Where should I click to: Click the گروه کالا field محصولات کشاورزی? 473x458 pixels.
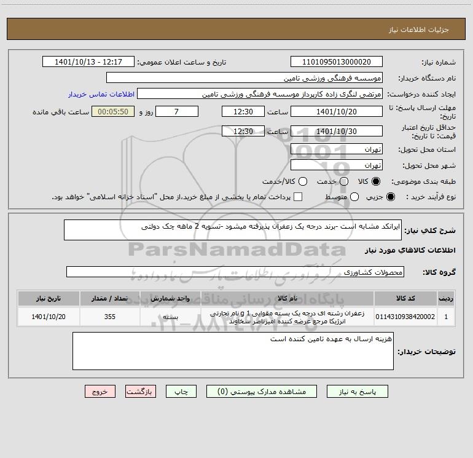(235, 272)
